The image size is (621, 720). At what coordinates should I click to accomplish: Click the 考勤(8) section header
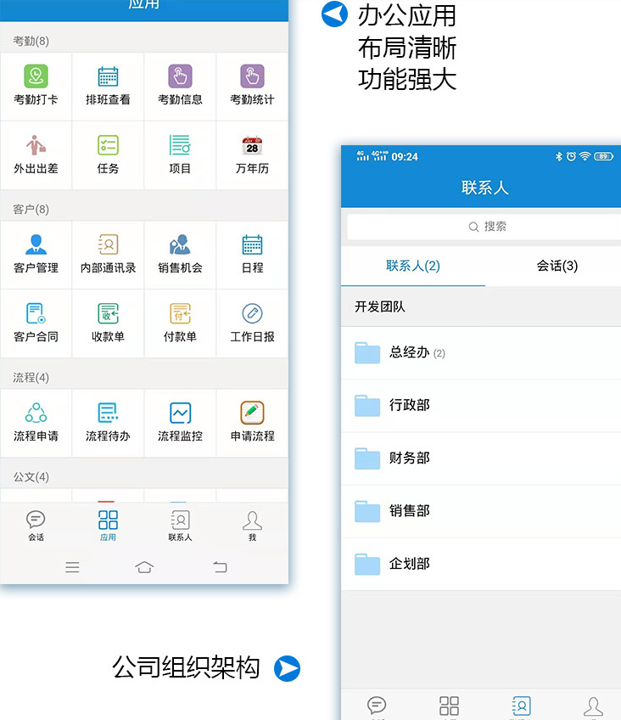[x=144, y=42]
